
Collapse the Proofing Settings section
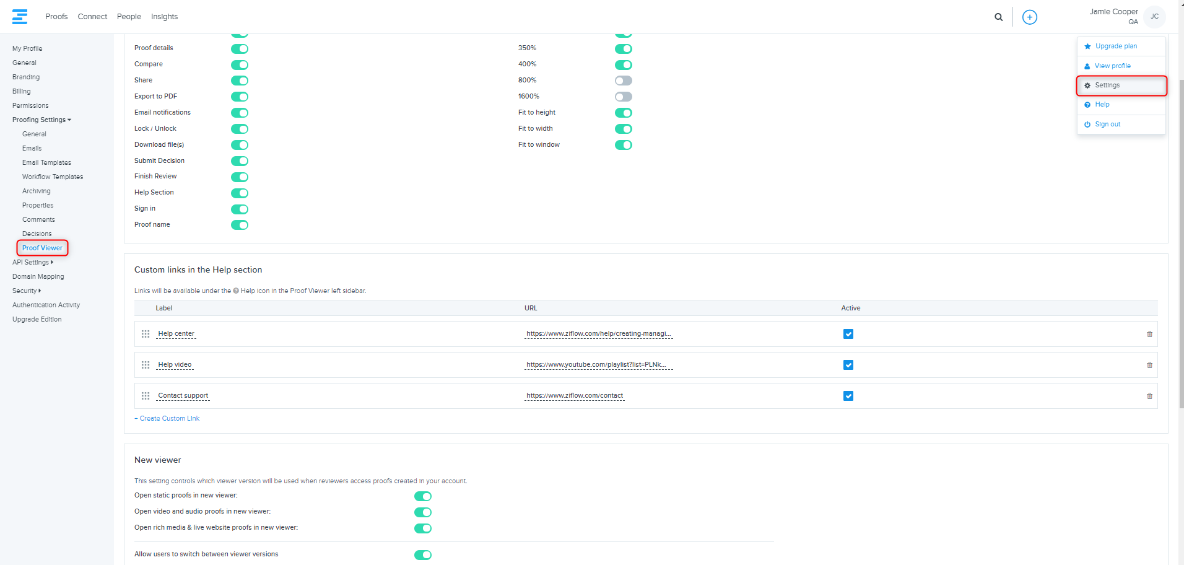[x=41, y=120]
